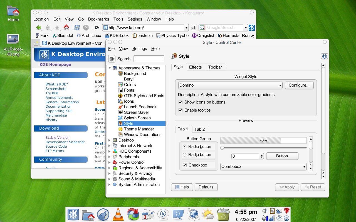Open the Google Search engine dropdown

click(246, 27)
